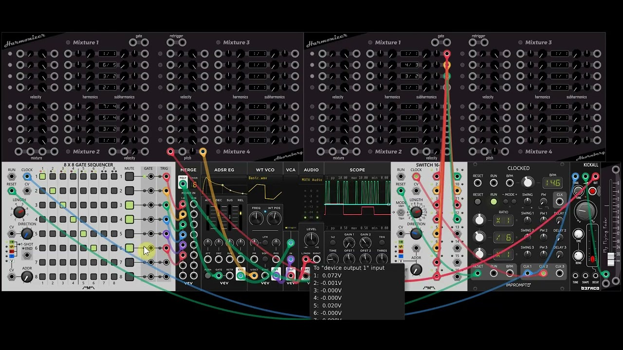Click row 8 TRIG output jack
Image resolution: width=623 pixels, height=350 pixels.
coord(166,277)
